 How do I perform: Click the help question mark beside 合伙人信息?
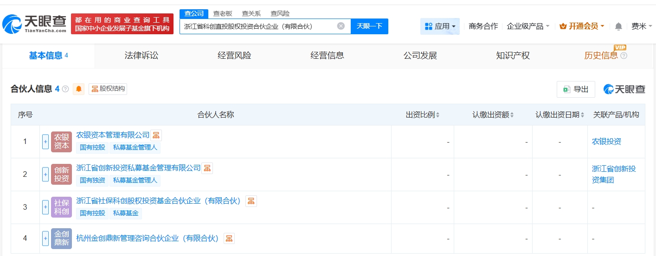click(65, 89)
